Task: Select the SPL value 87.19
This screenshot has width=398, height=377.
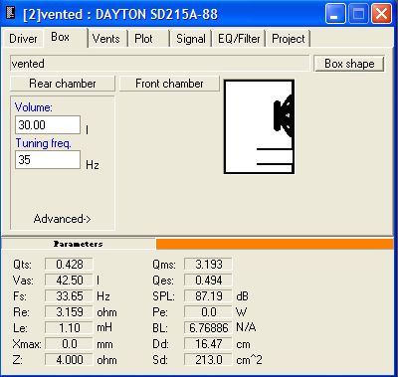Action: (x=208, y=296)
